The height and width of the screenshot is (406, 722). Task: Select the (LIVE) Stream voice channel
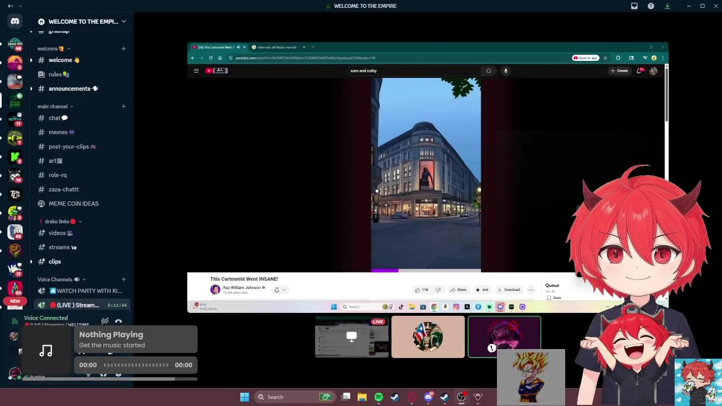[x=82, y=305]
